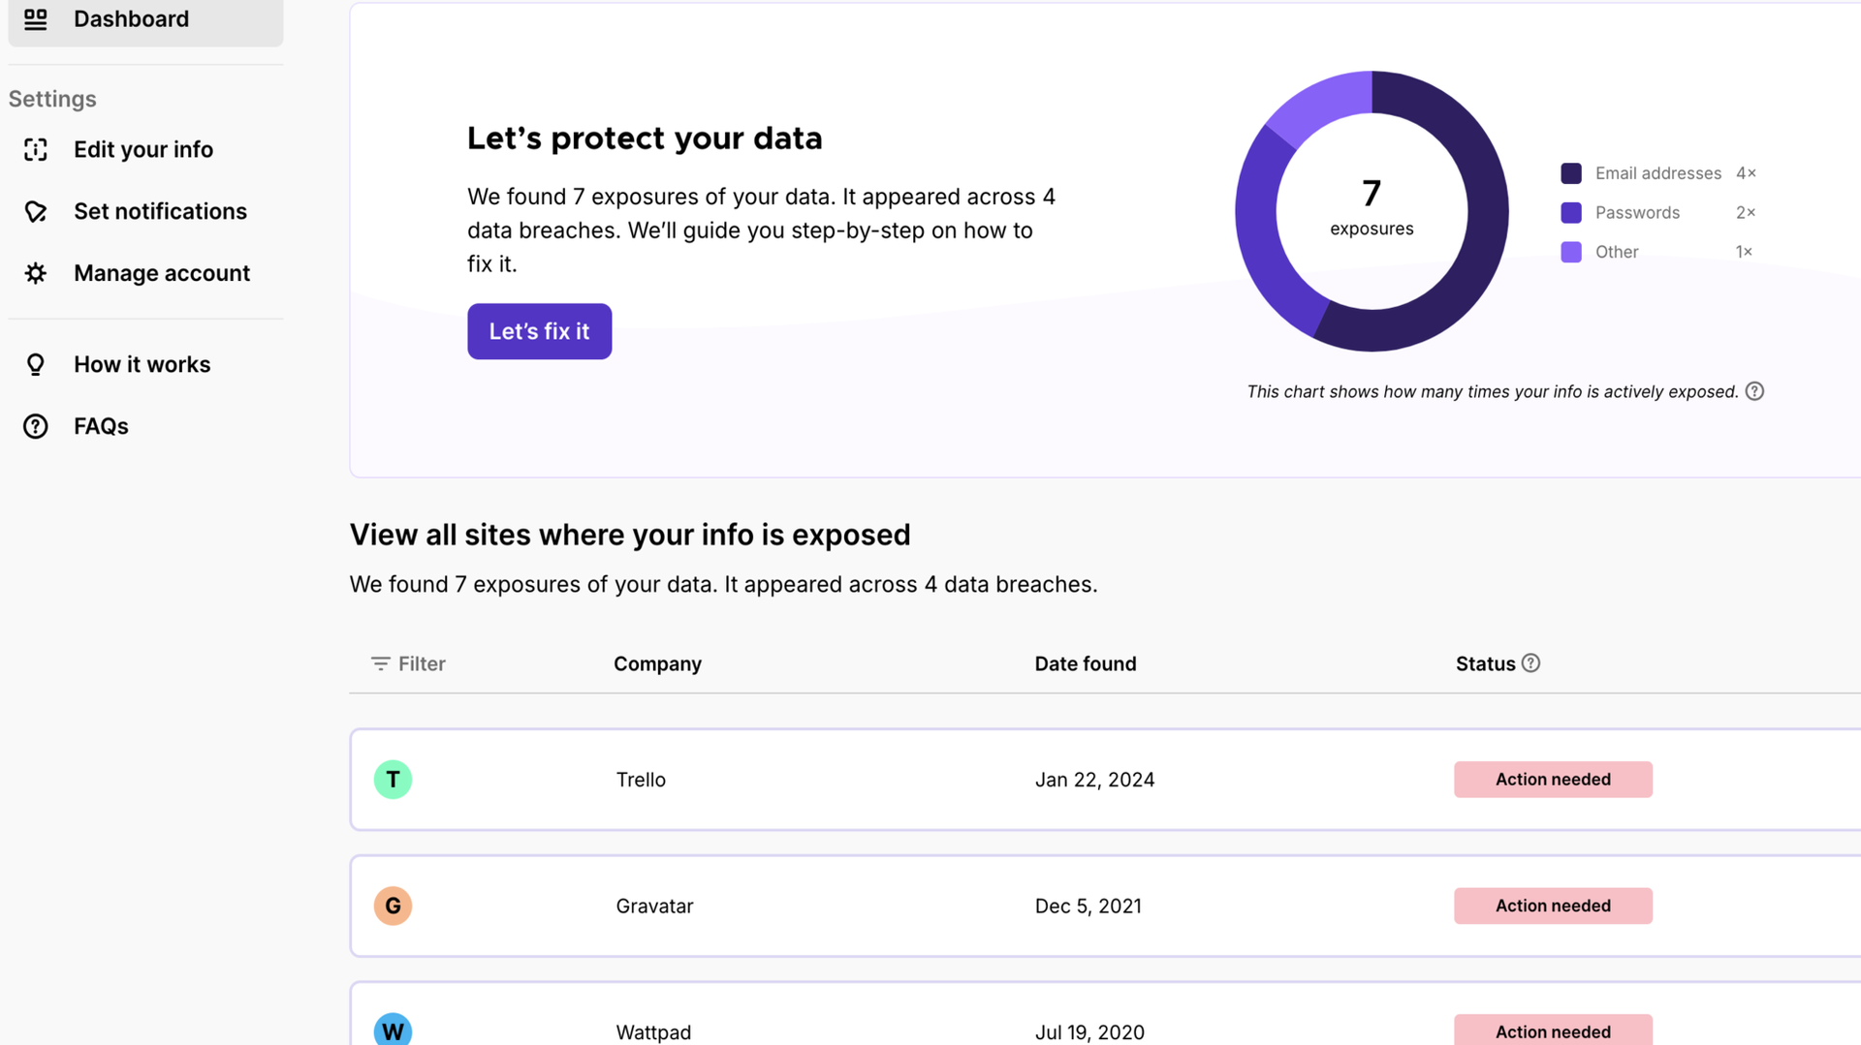The width and height of the screenshot is (1861, 1045).
Task: Click the Email addresses legend swatch
Action: (1571, 173)
